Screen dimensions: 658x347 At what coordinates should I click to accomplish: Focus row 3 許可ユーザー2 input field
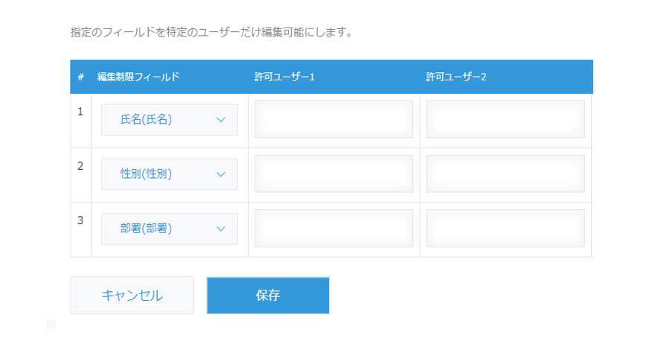(x=505, y=228)
